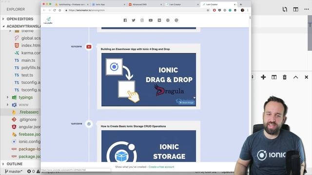Close the Ionic App tab
Image resolution: width=312 pixels, height=175 pixels.
tap(125, 4)
